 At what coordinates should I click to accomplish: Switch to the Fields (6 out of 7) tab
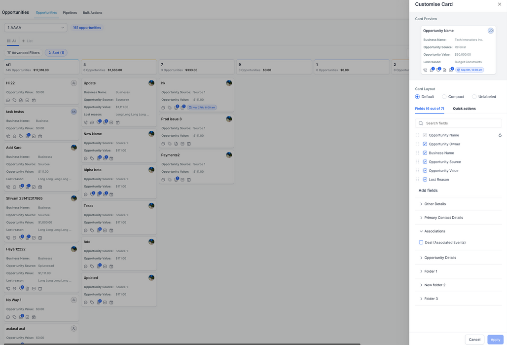[430, 109]
